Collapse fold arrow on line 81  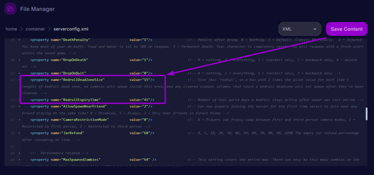point(19,73)
